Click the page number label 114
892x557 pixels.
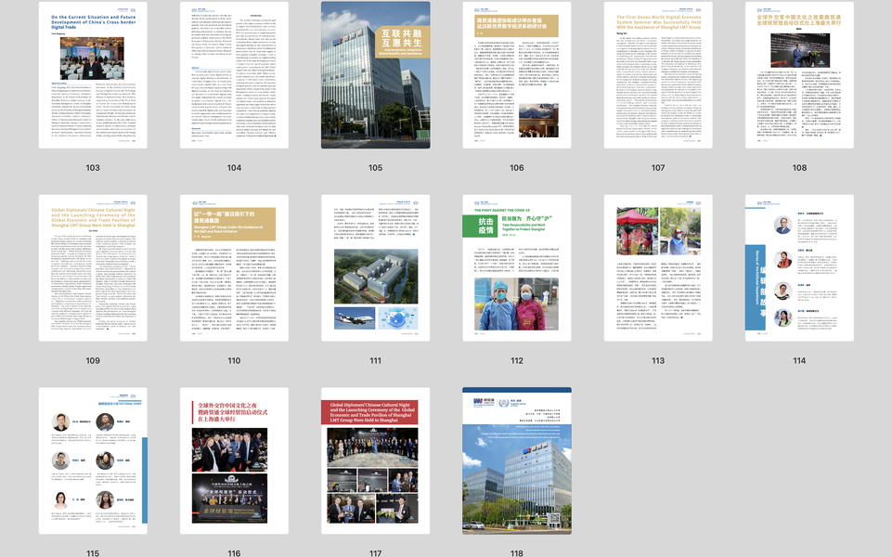(799, 361)
